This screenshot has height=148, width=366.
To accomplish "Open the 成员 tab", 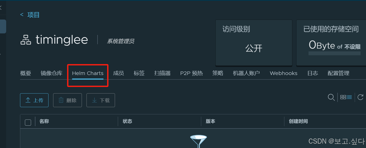I will (x=119, y=73).
